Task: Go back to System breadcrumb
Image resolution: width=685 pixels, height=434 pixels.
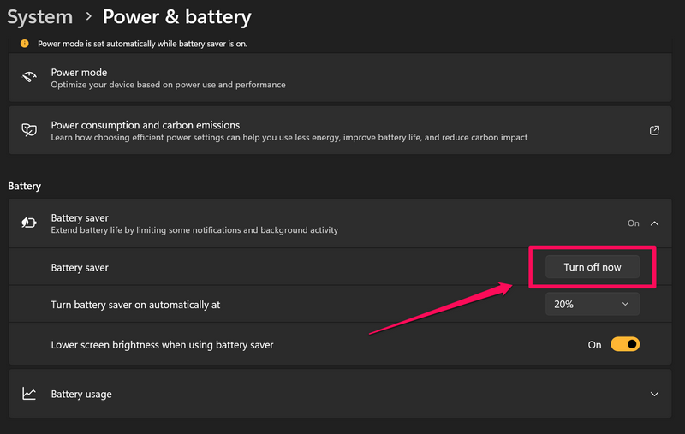Action: [39, 16]
